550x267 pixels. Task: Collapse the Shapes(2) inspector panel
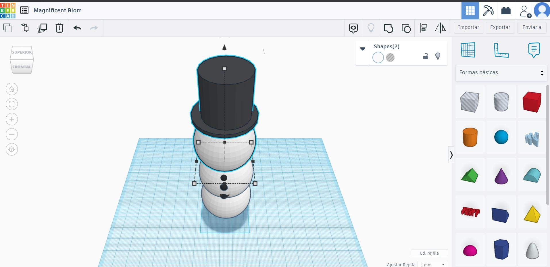coord(363,49)
